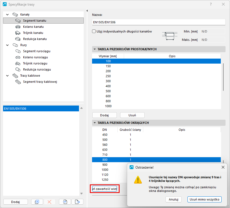Image resolution: width=230 pixels, height=208 pixels.
Task: Click Dodaj under the specification list
Action: point(15,202)
